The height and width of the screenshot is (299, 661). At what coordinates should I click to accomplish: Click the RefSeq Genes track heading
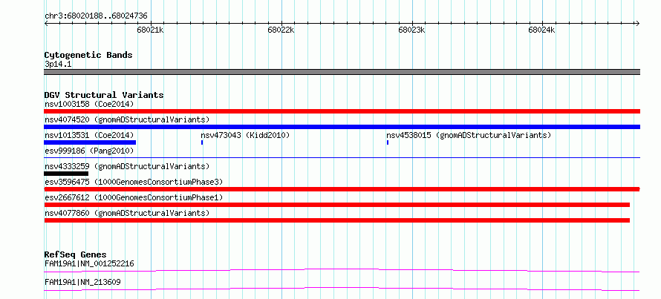click(x=75, y=254)
